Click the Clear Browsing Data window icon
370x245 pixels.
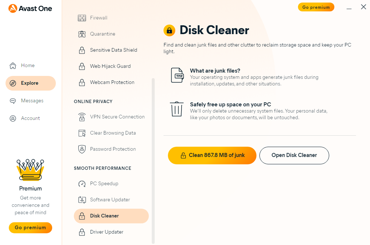click(82, 133)
